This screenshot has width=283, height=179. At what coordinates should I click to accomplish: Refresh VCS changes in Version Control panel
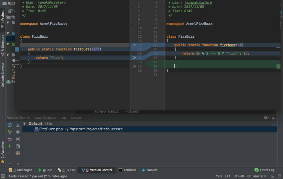(10, 125)
